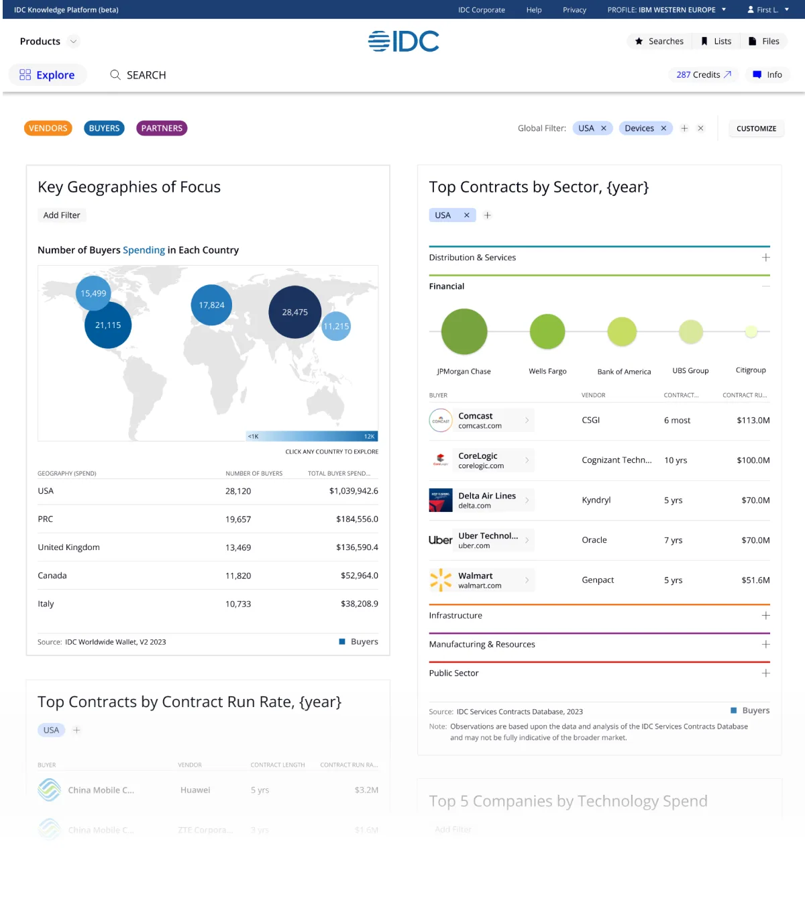The width and height of the screenshot is (805, 907).
Task: Open Products dropdown
Action: pos(50,41)
